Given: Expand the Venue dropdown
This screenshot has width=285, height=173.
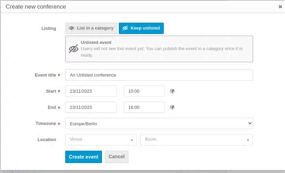Looking at the screenshot, I should 101,140.
